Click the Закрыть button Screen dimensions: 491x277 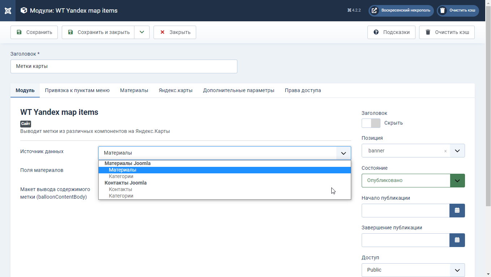[x=175, y=32]
